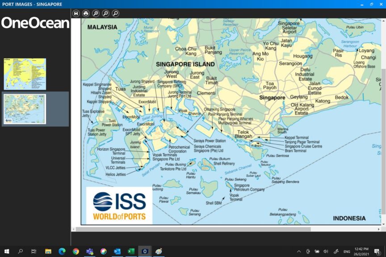Click the 'Singapore Seletar Airport' label

(289, 28)
